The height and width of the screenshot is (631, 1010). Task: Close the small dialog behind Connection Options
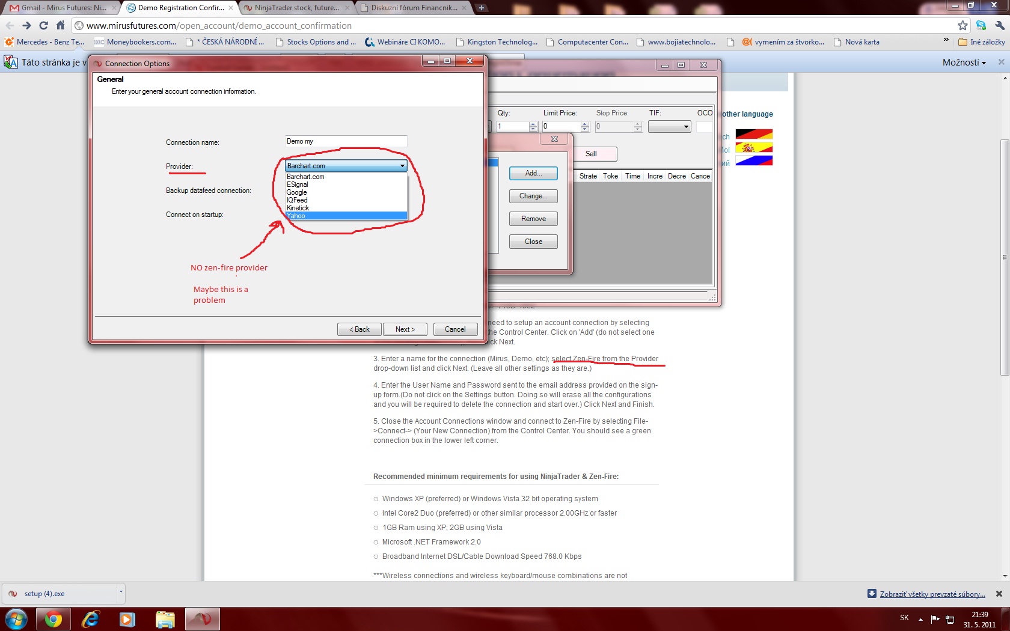pyautogui.click(x=554, y=139)
